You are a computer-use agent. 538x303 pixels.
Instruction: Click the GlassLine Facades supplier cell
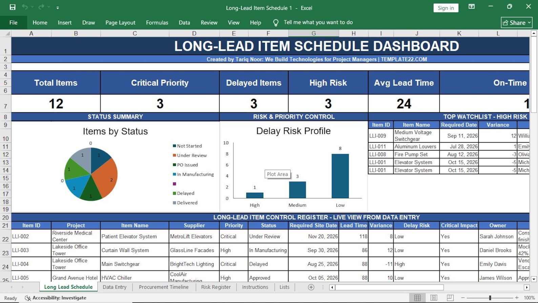(x=194, y=250)
